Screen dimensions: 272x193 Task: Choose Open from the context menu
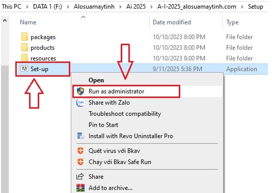96,80
